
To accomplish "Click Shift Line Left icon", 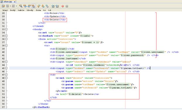I will click(x=53, y=6).
